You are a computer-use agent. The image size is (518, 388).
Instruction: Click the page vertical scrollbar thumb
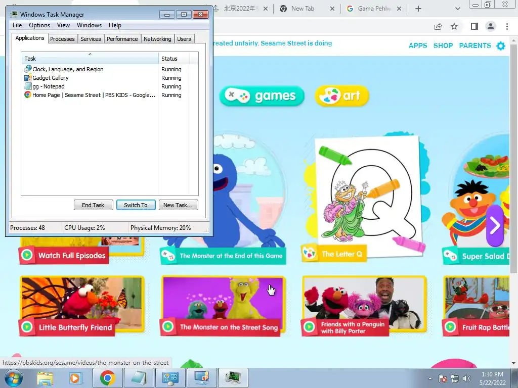click(x=513, y=158)
